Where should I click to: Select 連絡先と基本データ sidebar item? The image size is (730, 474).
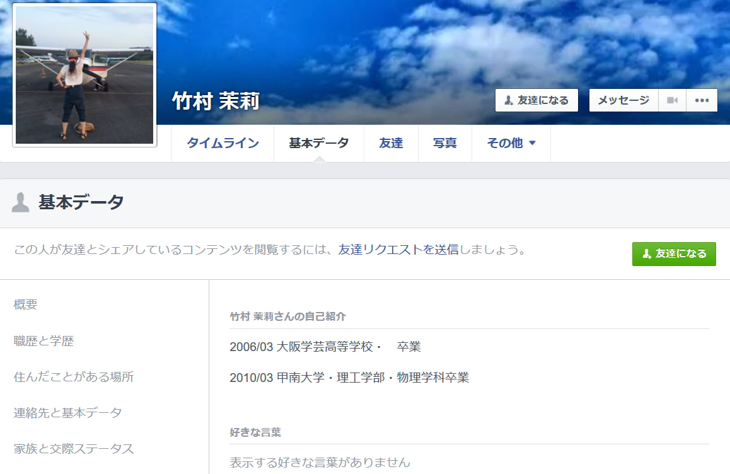tap(67, 413)
